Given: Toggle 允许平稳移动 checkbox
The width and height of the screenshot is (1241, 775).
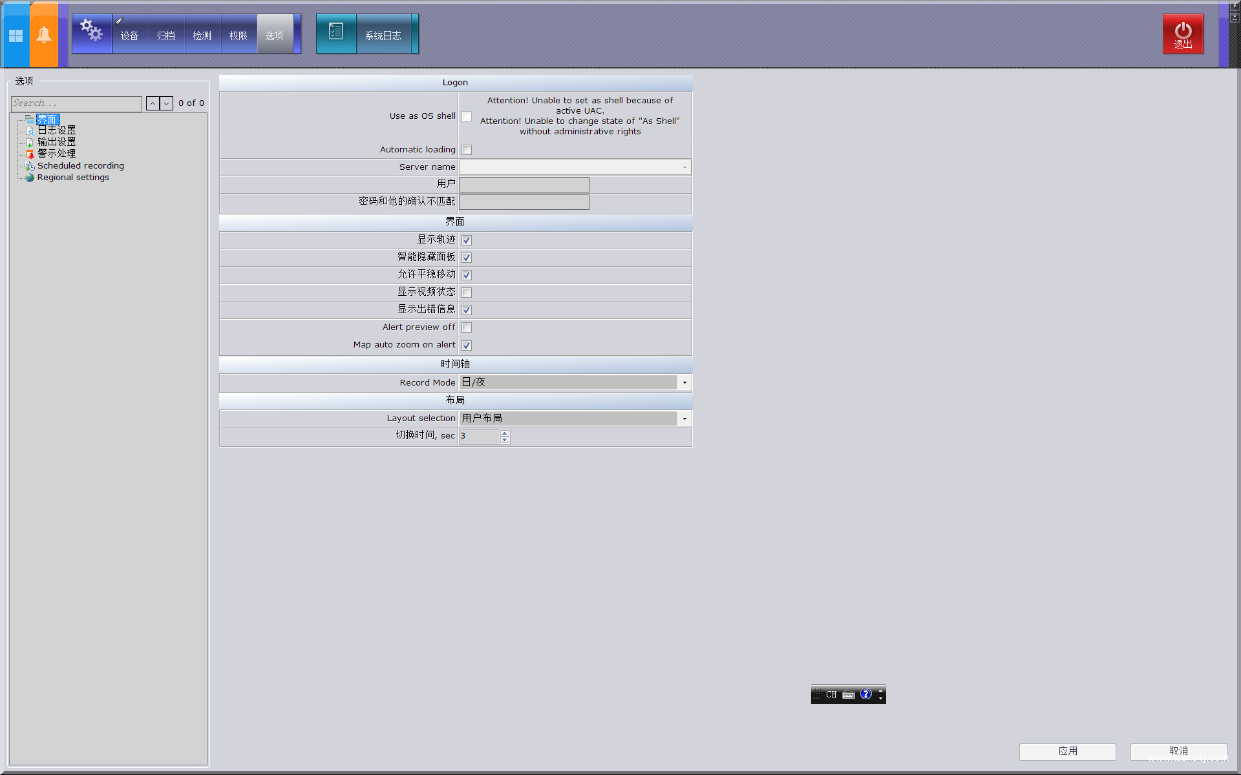Looking at the screenshot, I should pyautogui.click(x=467, y=275).
